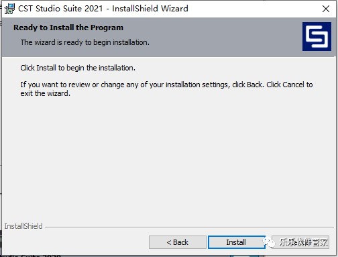This screenshot has width=338, height=257.
Task: Click the exit the wizard text line
Action: [46, 93]
